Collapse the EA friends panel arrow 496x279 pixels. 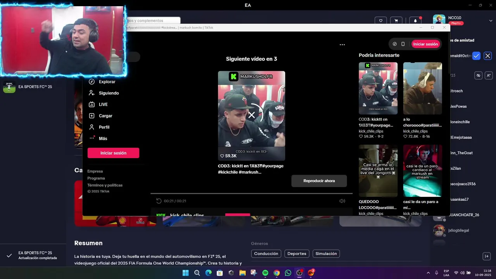click(x=487, y=256)
